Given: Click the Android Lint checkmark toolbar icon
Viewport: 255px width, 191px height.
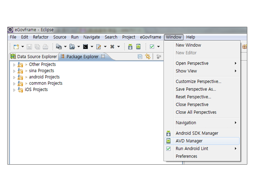Looking at the screenshot, I should click(152, 47).
